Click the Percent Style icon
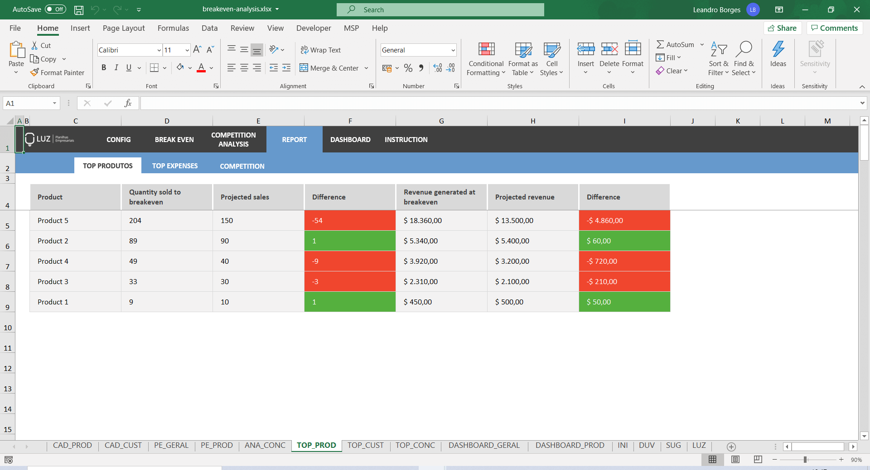 408,68
